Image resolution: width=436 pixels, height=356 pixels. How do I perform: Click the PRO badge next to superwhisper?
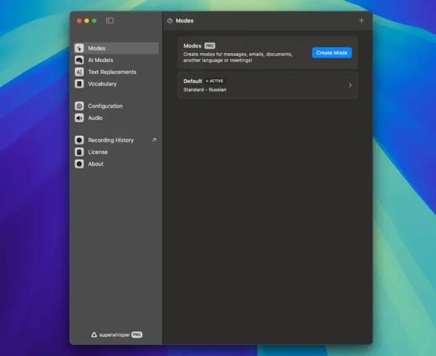coord(137,334)
